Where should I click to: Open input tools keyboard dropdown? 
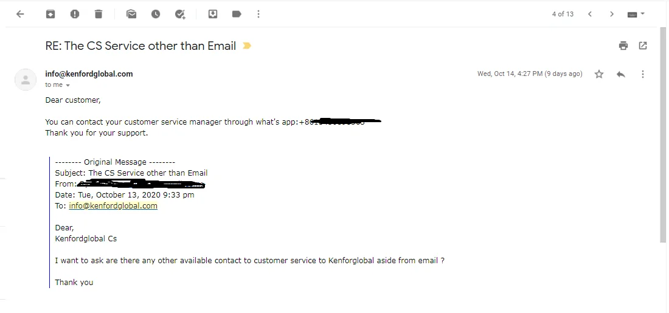636,14
